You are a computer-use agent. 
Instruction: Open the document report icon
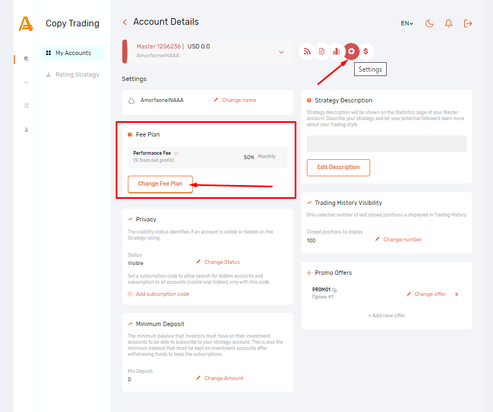coord(322,52)
